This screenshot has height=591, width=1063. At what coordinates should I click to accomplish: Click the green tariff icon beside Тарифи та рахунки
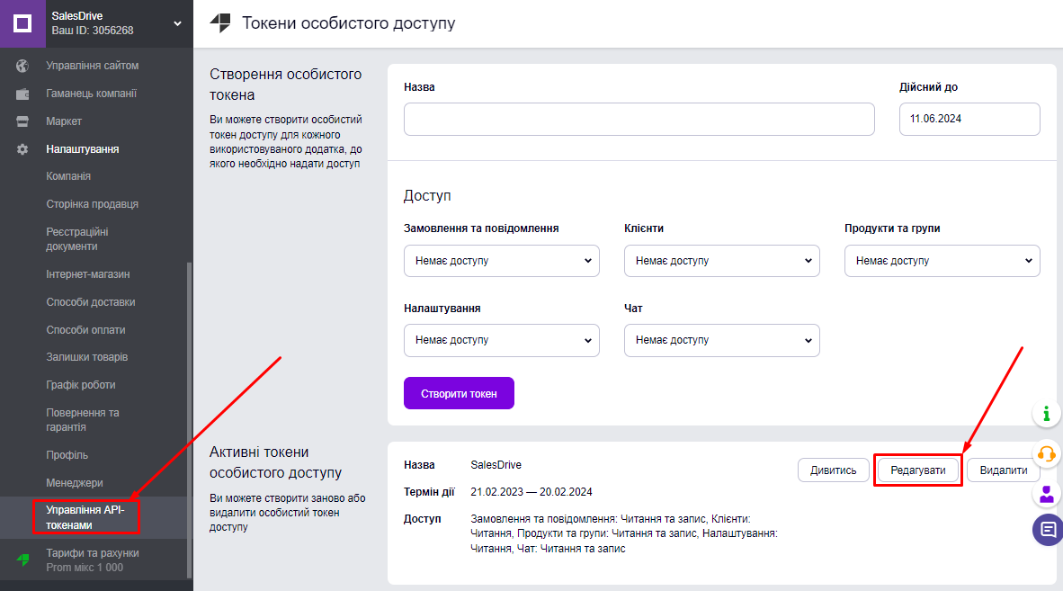(23, 560)
